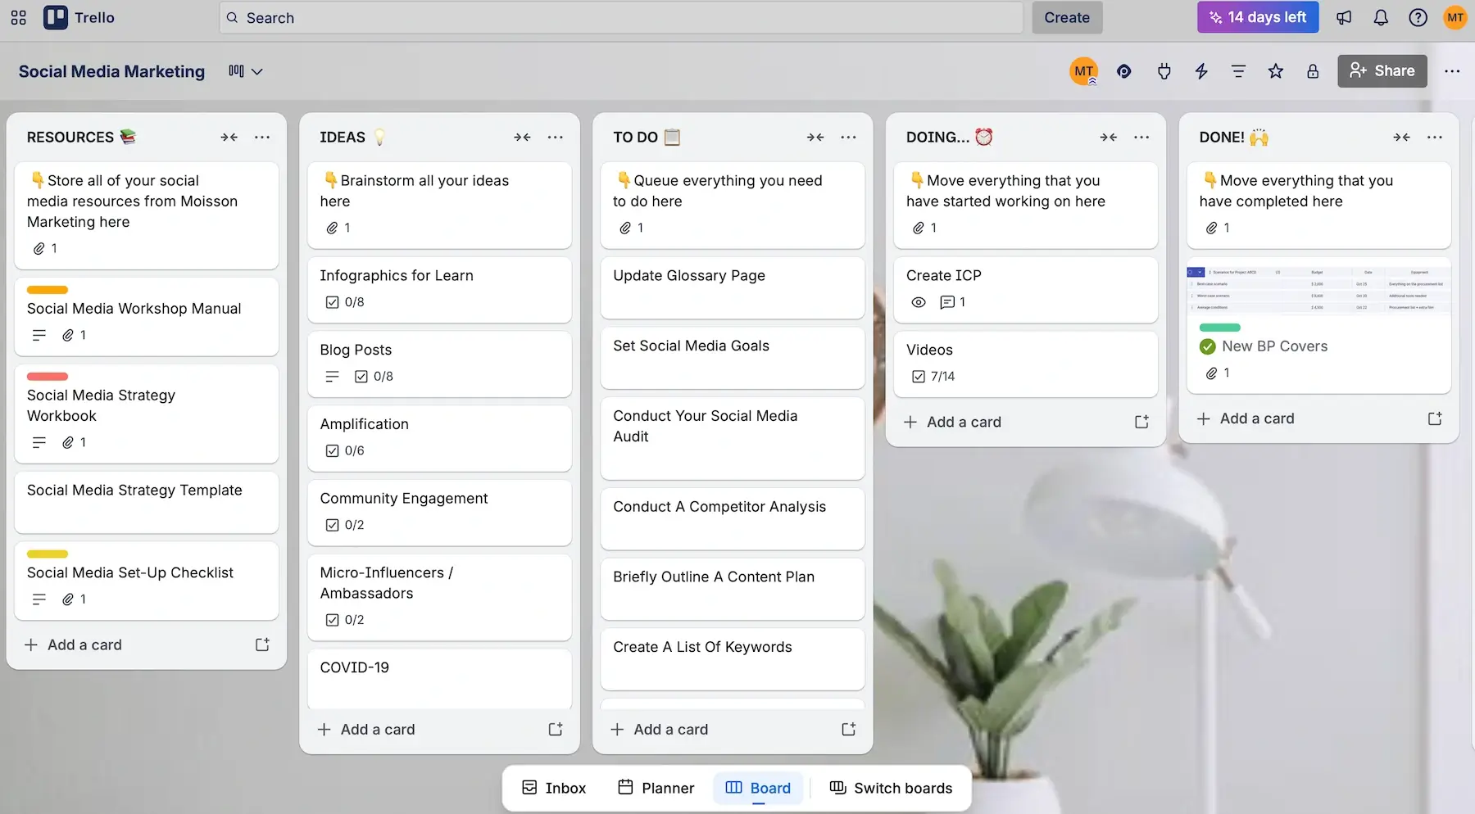
Task: Open the Trello apps grid icon
Action: [x=18, y=17]
